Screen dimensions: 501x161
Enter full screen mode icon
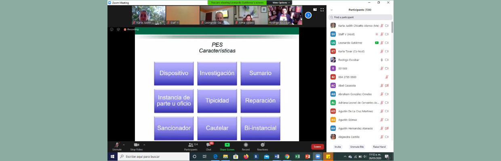[x=322, y=10]
